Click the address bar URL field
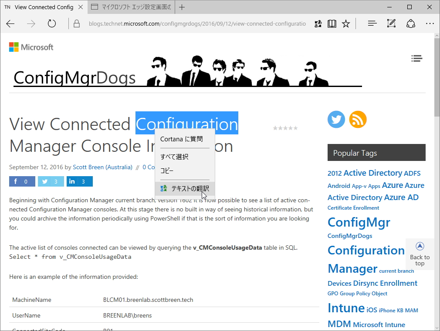Screen dimensions: 440x331 (x=197, y=24)
